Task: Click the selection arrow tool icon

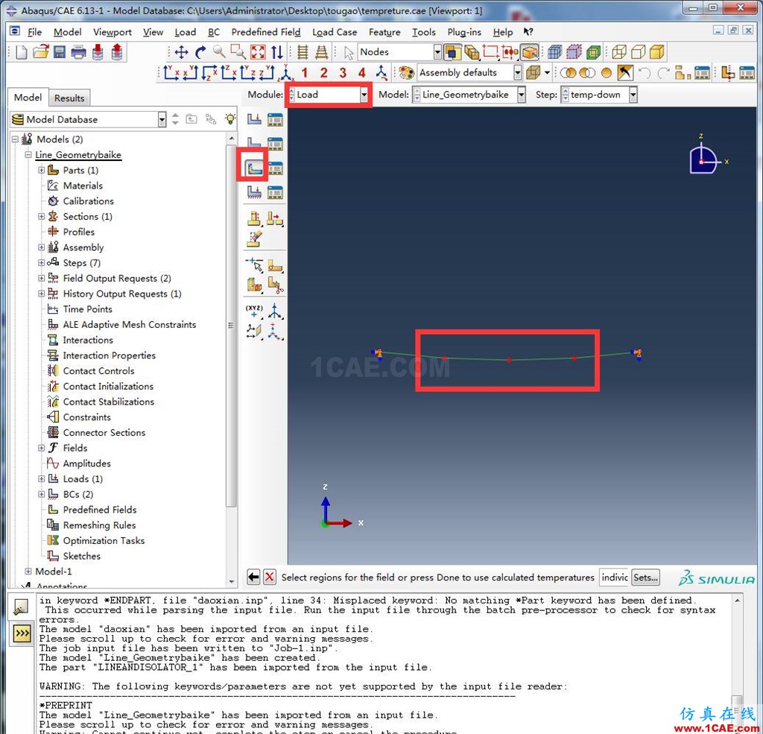Action: click(x=348, y=52)
